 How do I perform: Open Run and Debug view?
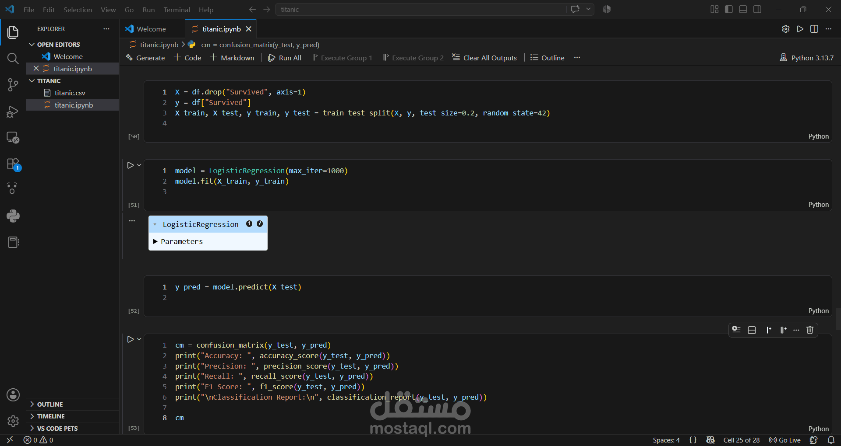click(13, 111)
